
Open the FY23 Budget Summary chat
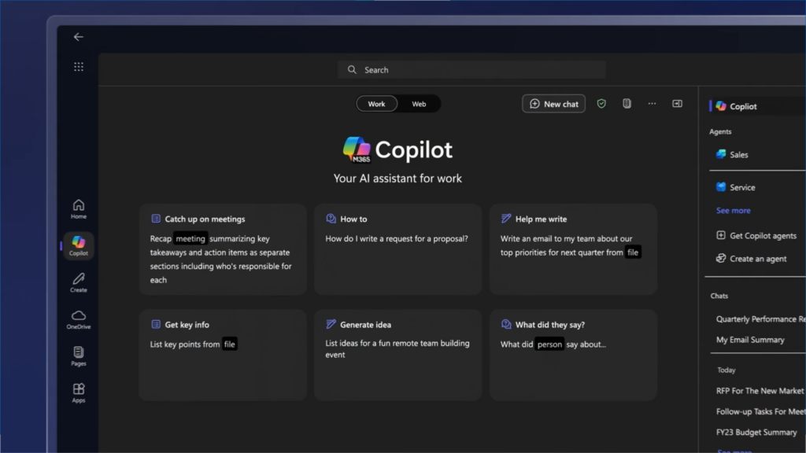tap(756, 432)
